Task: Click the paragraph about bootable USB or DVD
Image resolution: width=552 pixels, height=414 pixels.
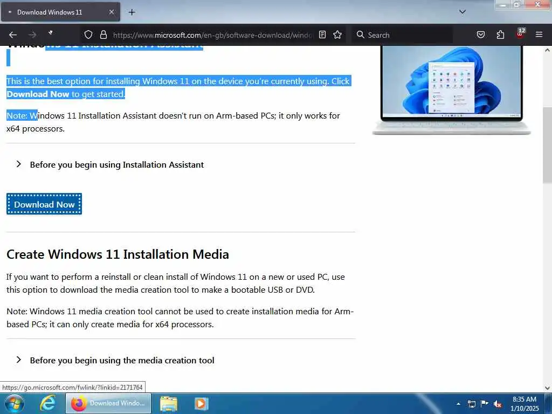Action: point(175,283)
